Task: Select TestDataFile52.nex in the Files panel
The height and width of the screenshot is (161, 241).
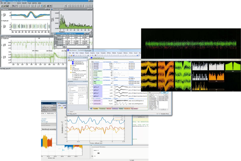Action: 79,62
